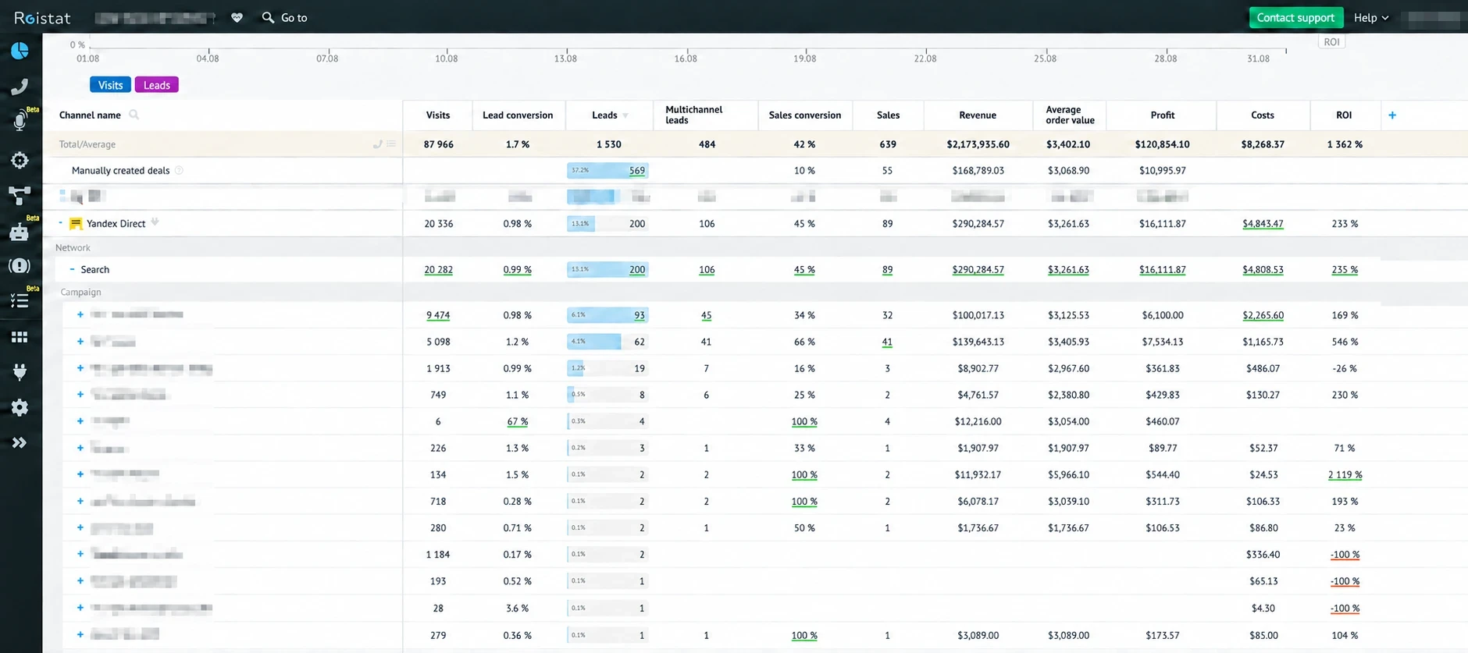Expand campaign row with 749 visits
This screenshot has height=653, width=1468.
(x=80, y=394)
